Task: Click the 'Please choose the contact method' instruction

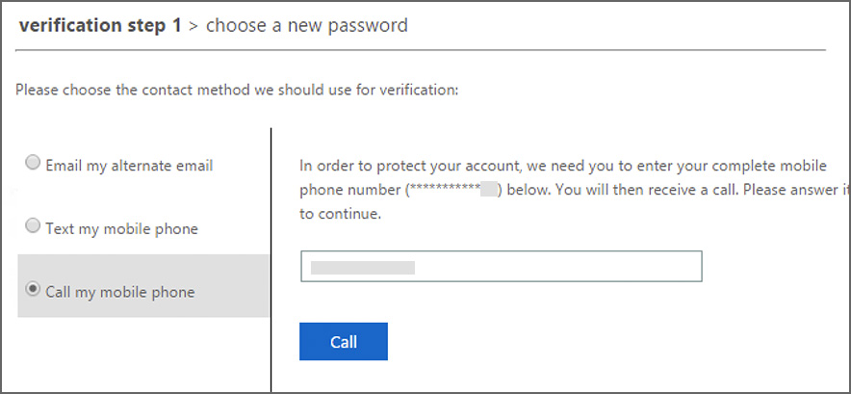Action: (237, 91)
